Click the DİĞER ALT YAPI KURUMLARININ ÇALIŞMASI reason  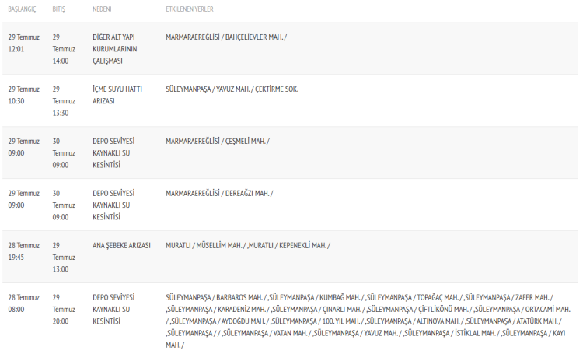[114, 49]
